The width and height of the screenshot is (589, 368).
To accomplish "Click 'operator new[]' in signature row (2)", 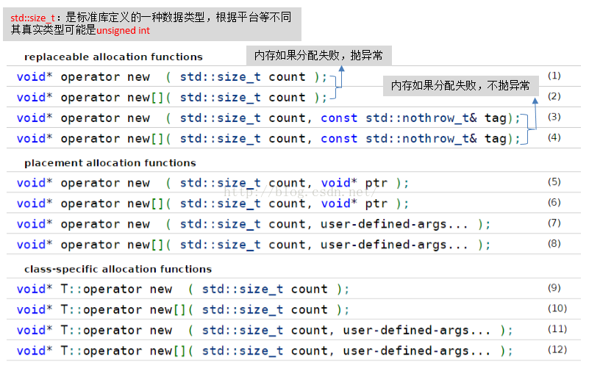I will click(112, 98).
